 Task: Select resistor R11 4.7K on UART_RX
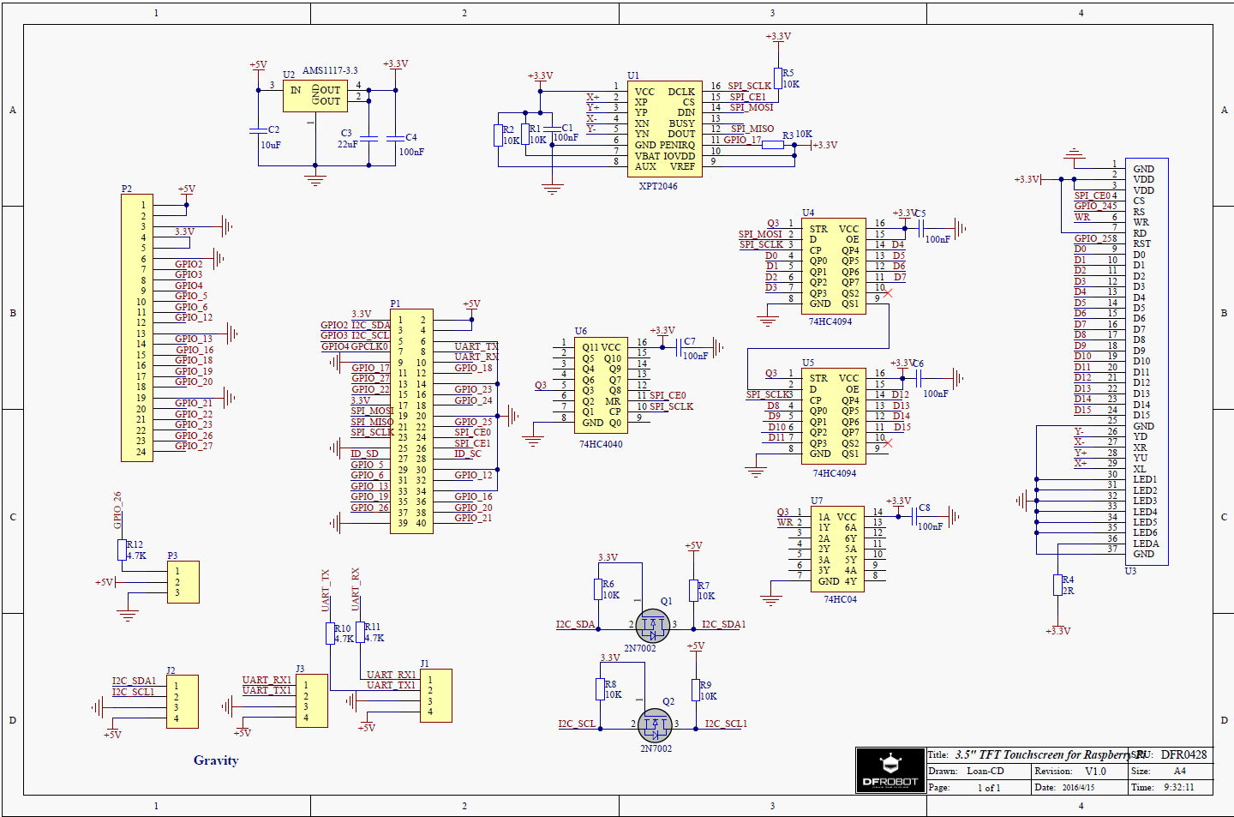[361, 632]
